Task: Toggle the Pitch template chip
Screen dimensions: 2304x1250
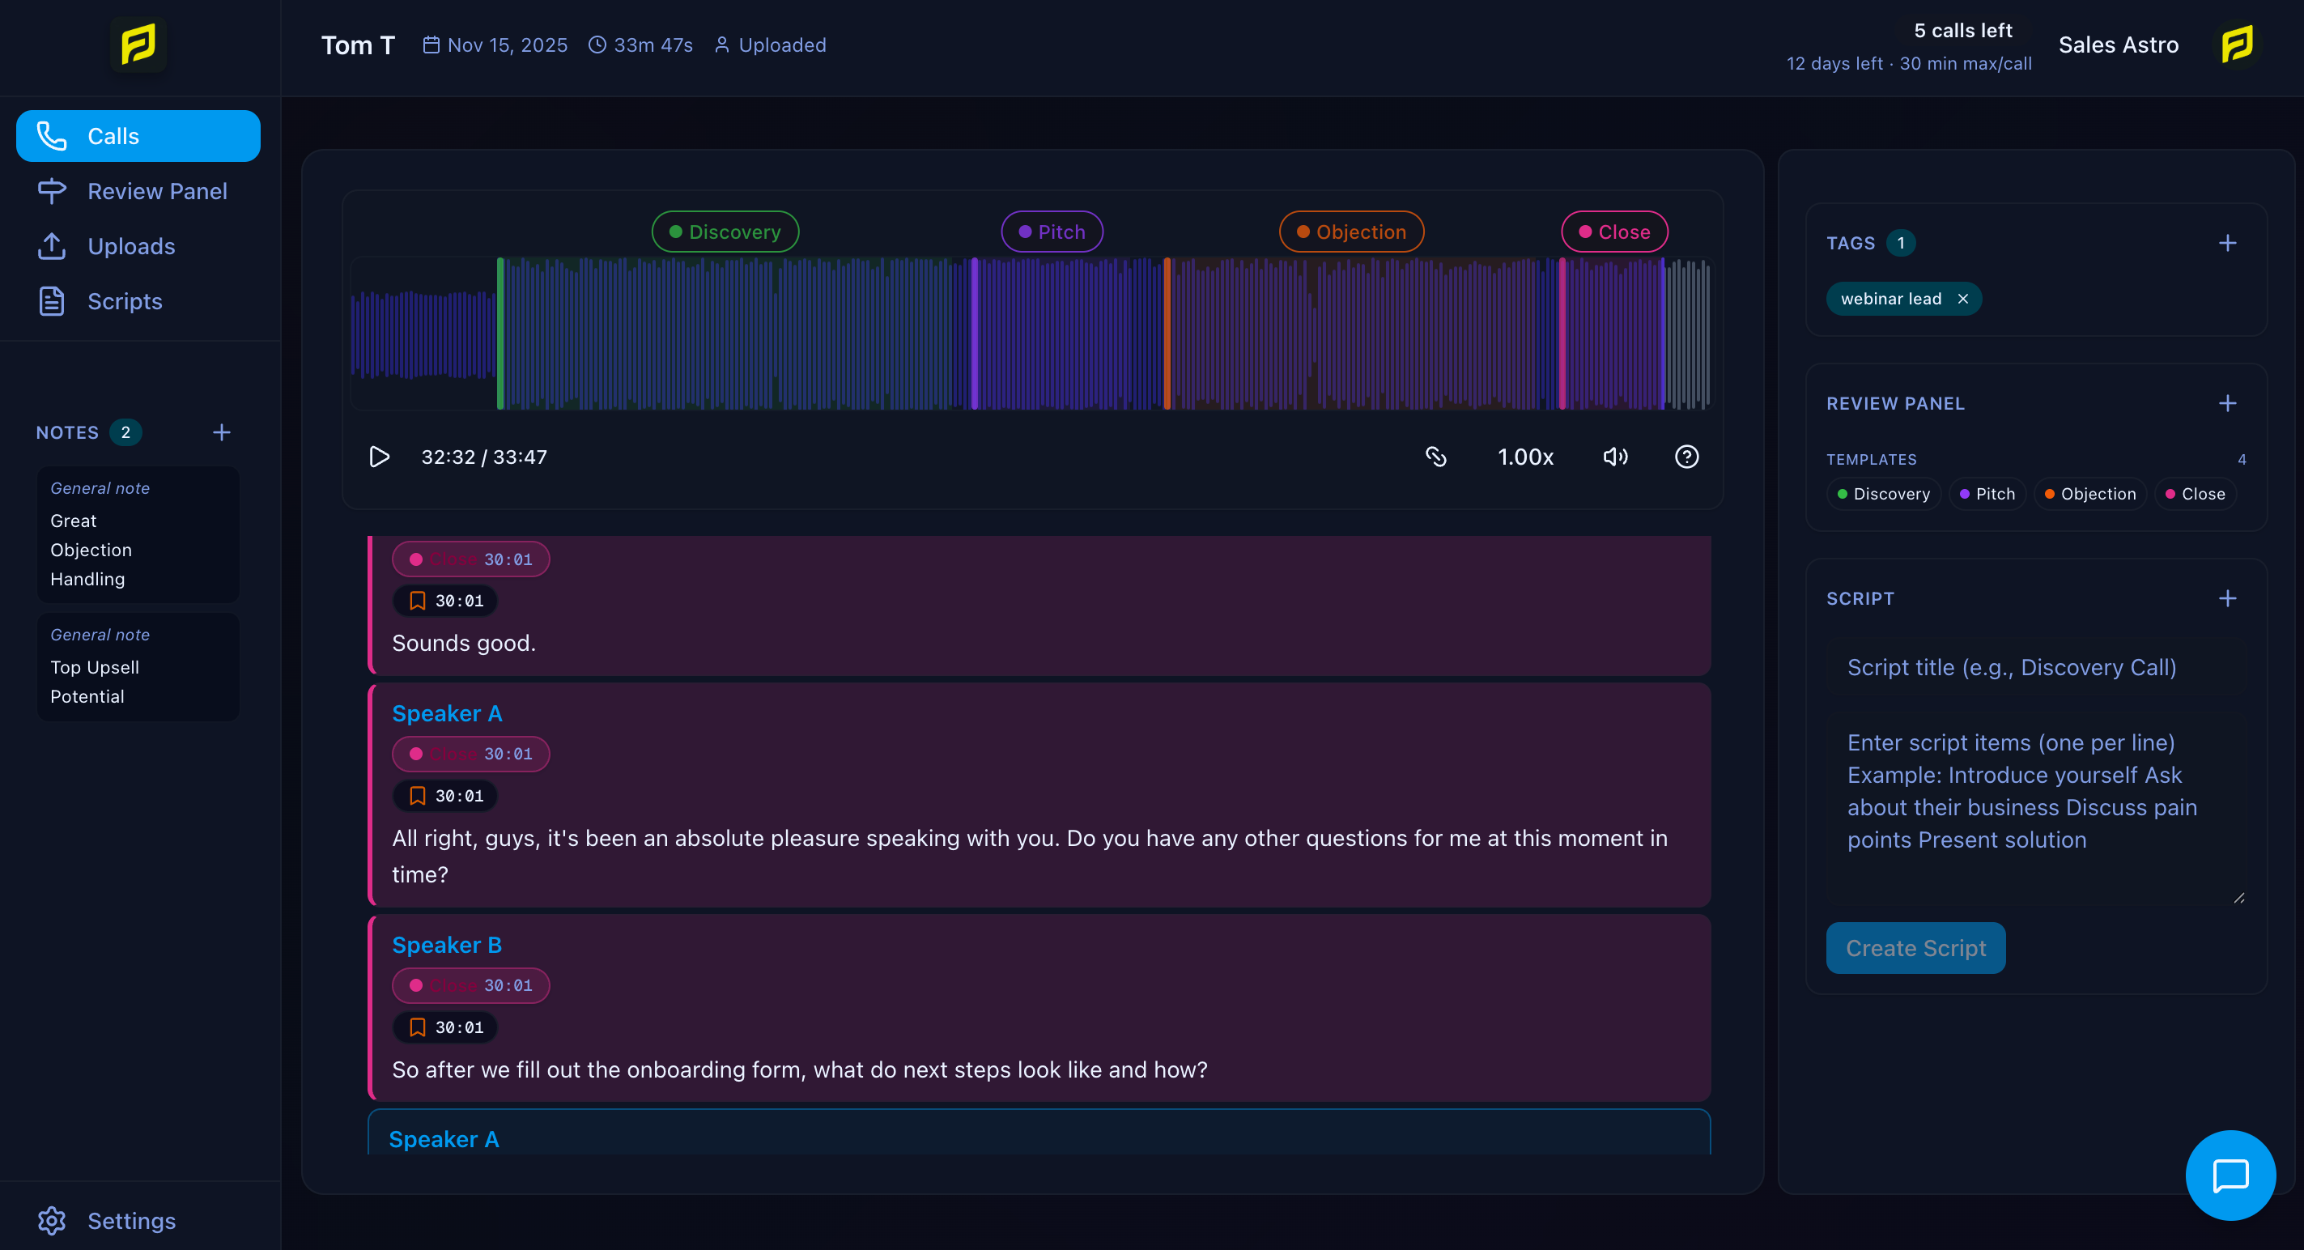Action: (1987, 494)
